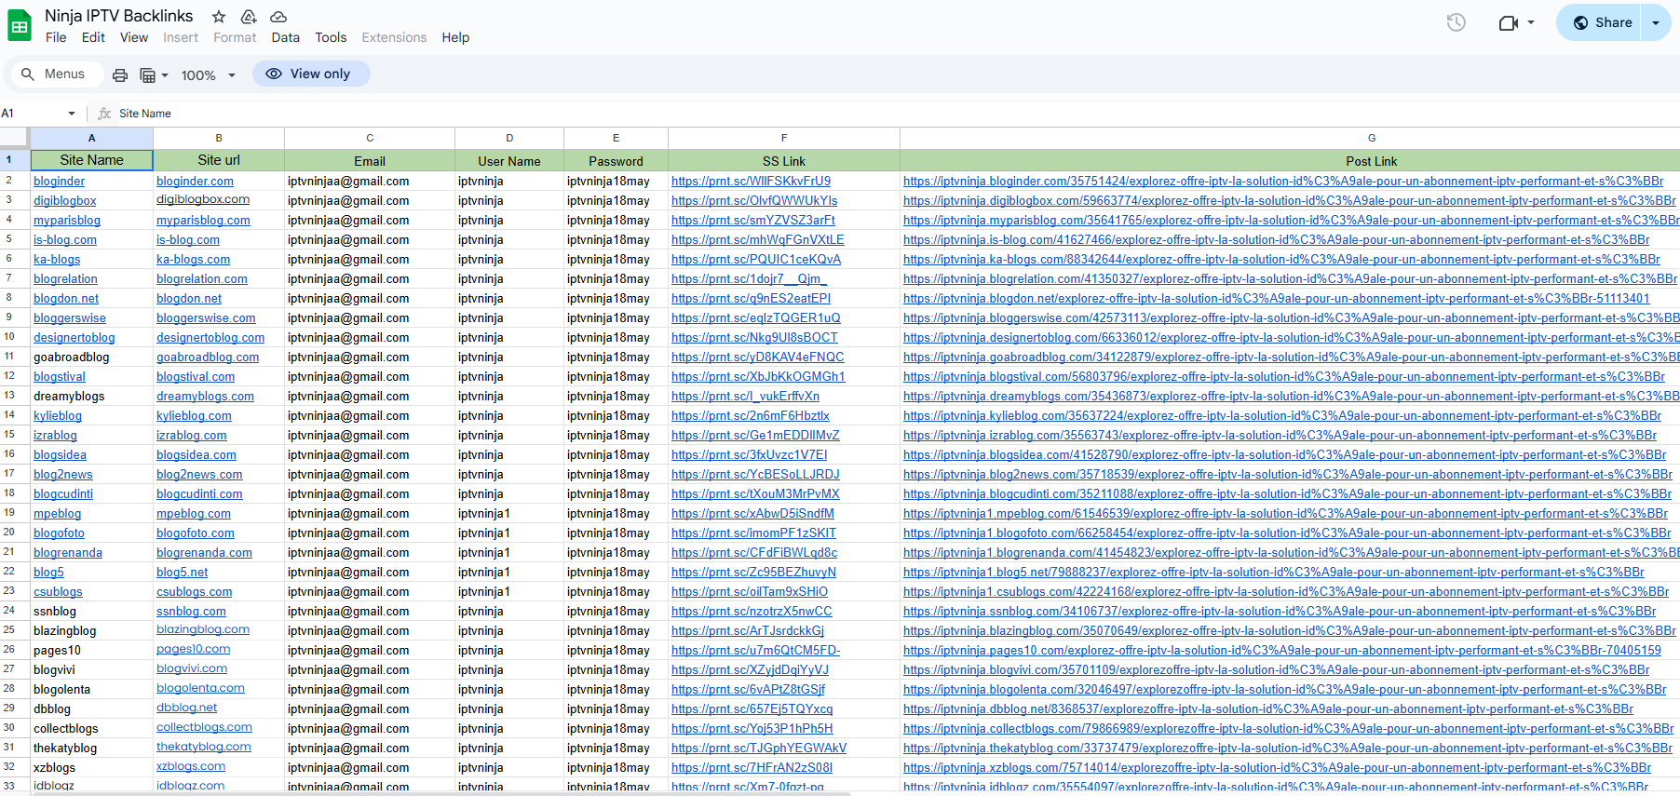The height and width of the screenshot is (796, 1680).
Task: Open the File menu
Action: (56, 37)
